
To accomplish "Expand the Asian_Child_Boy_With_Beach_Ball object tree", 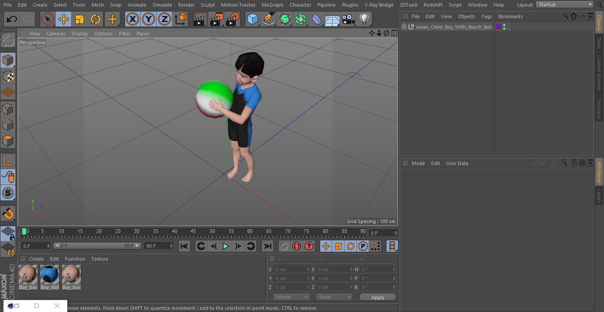I will (404, 27).
